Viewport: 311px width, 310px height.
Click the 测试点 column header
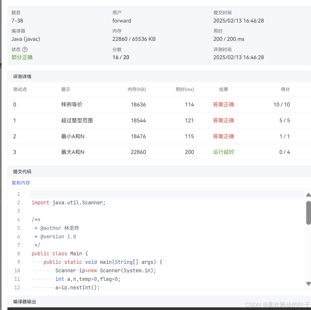pos(20,89)
